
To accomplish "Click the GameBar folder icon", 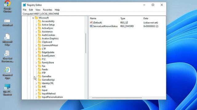I will pyautogui.click(x=39, y=76).
